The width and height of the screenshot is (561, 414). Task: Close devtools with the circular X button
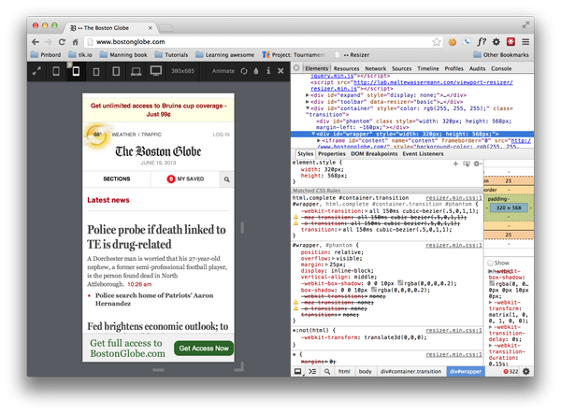(296, 68)
